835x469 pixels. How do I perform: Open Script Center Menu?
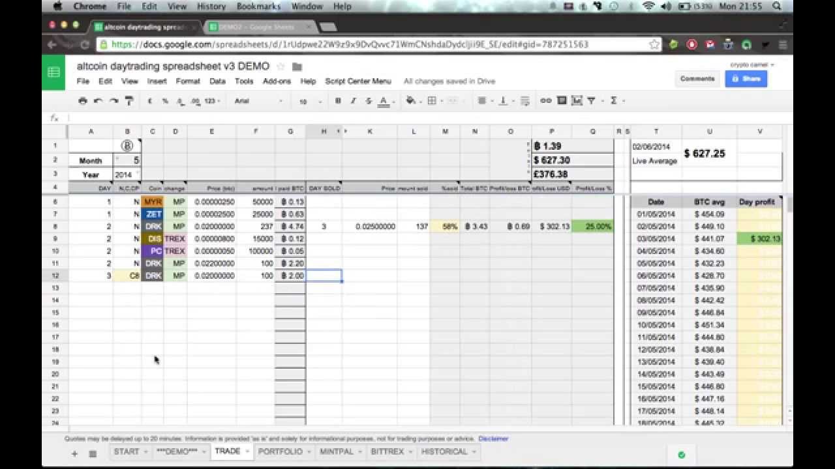pos(358,81)
